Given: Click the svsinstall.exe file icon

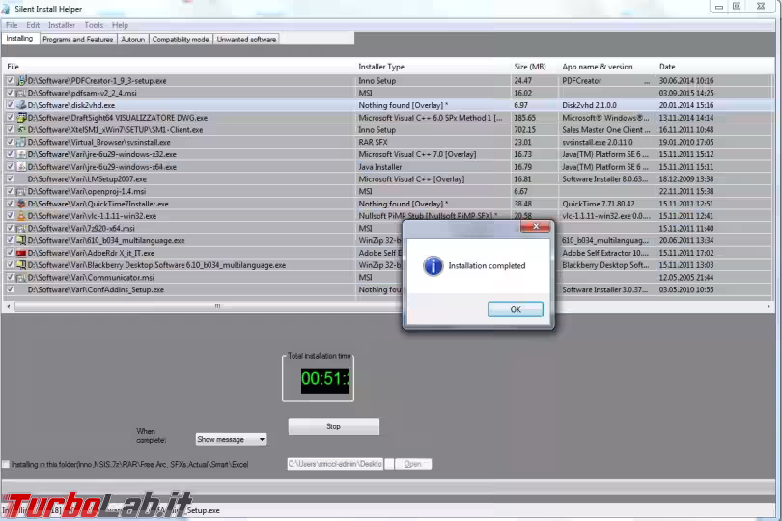Looking at the screenshot, I should click(x=21, y=142).
